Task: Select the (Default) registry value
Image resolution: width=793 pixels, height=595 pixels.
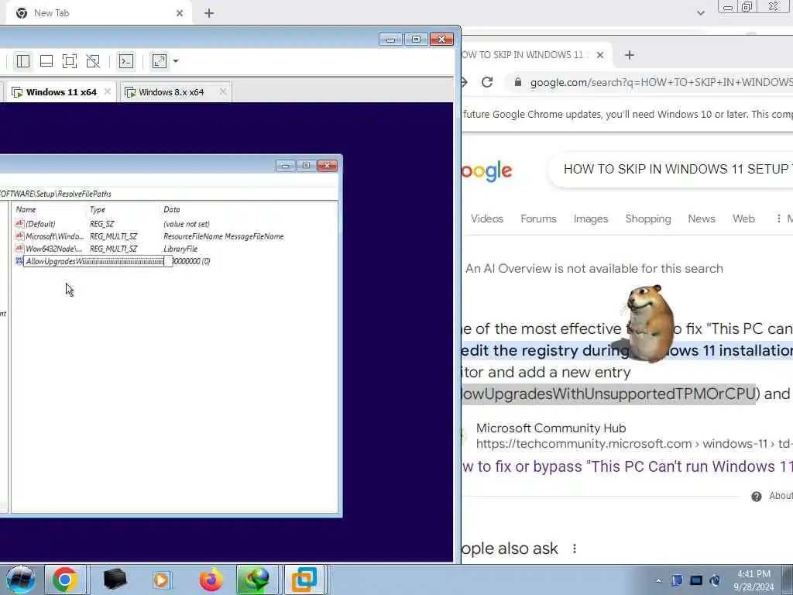Action: pos(40,224)
